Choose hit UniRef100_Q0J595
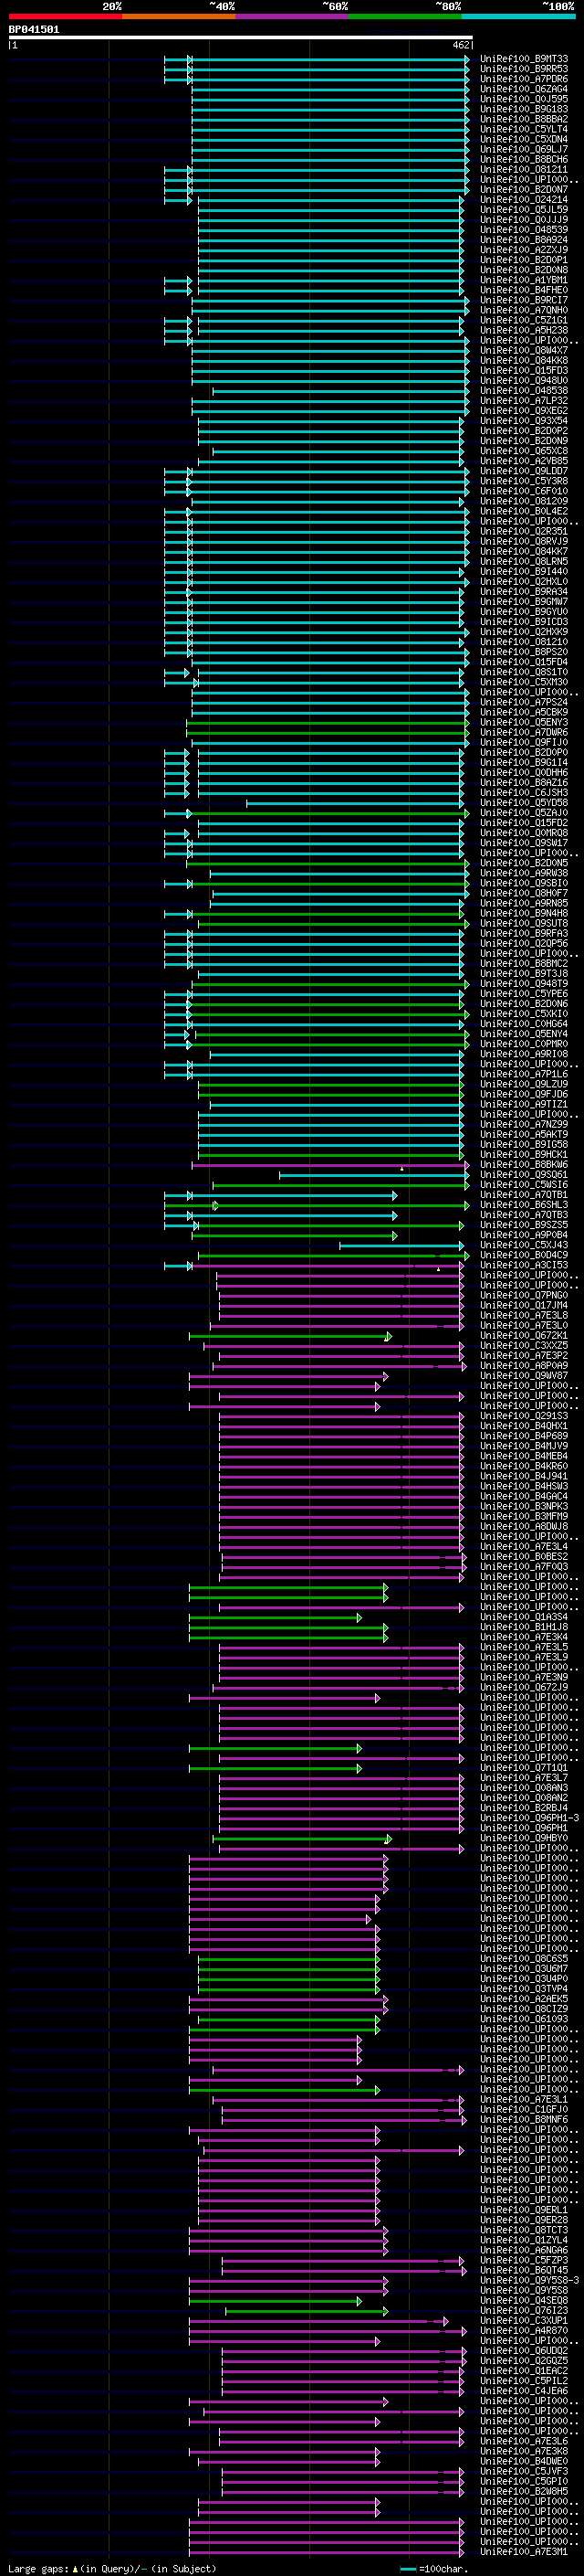This screenshot has height=2576, width=584. [x=524, y=99]
